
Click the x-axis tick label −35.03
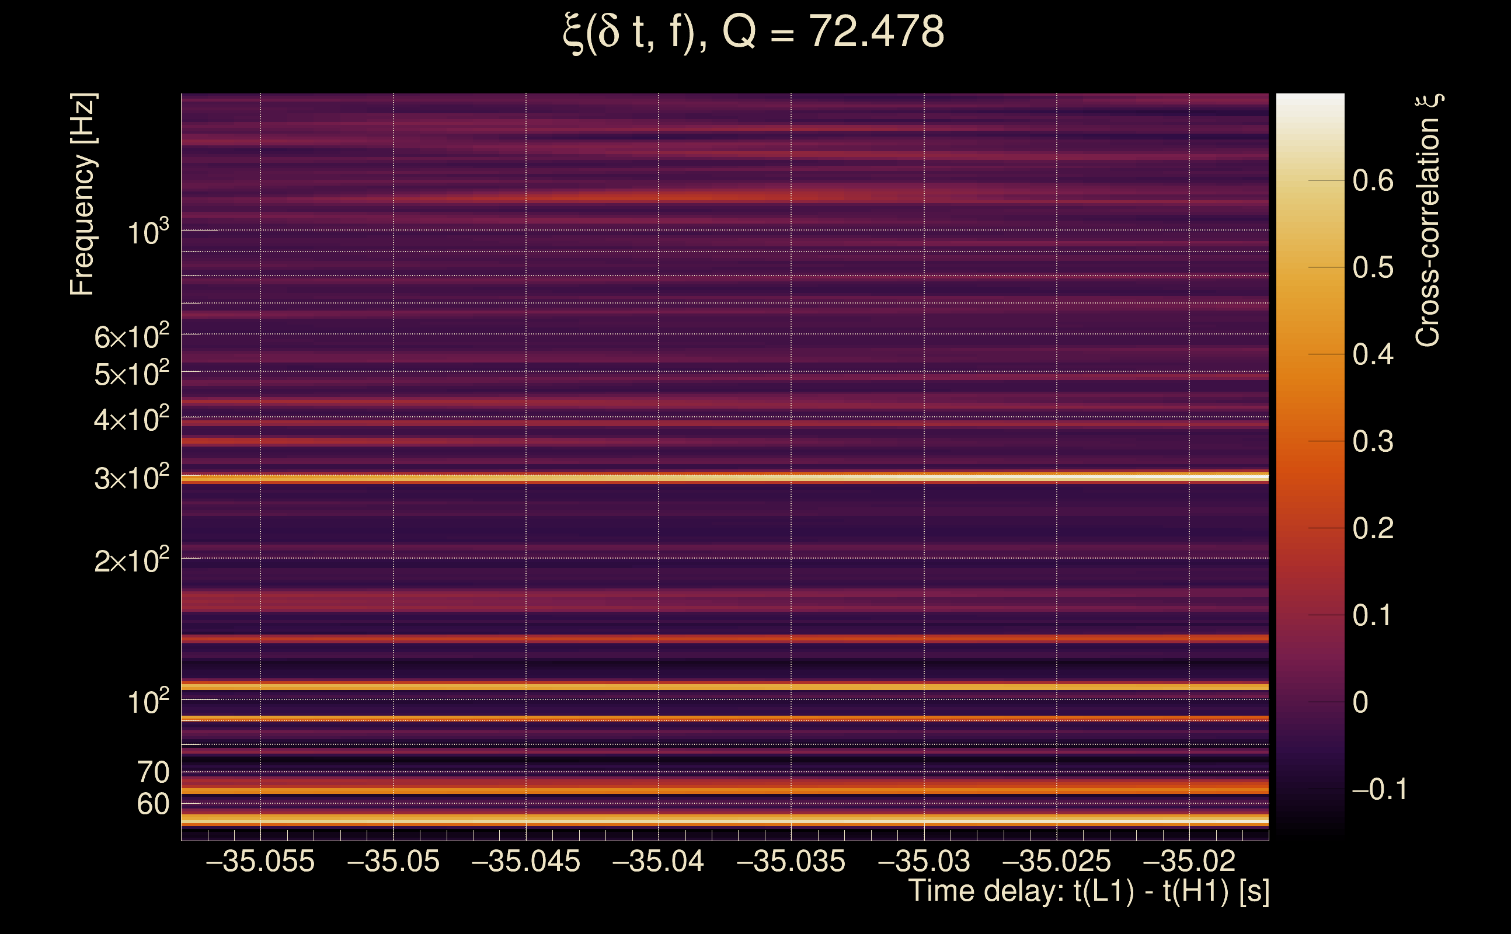click(924, 861)
